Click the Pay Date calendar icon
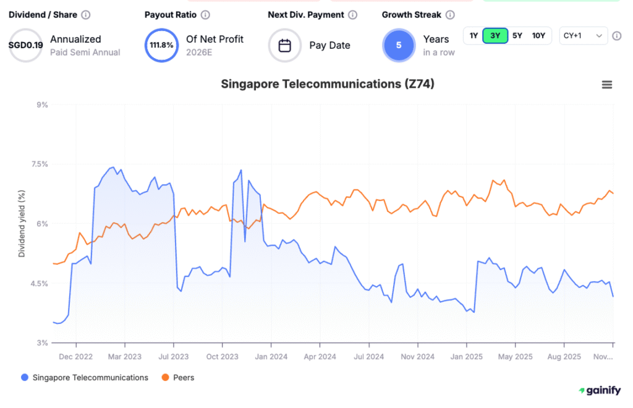This screenshot has width=633, height=408. click(284, 45)
